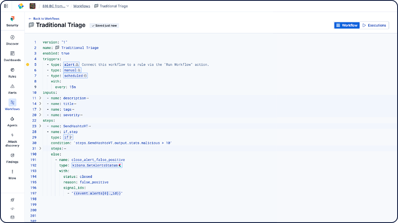Click the rocket icon in sidebar footer

tap(12, 200)
